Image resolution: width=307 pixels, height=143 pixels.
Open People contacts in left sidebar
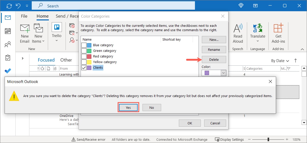(8, 45)
